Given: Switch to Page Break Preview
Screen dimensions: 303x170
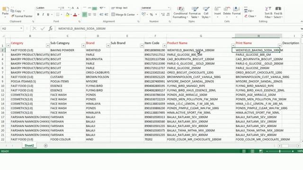Looking at the screenshot, I should [261, 151].
